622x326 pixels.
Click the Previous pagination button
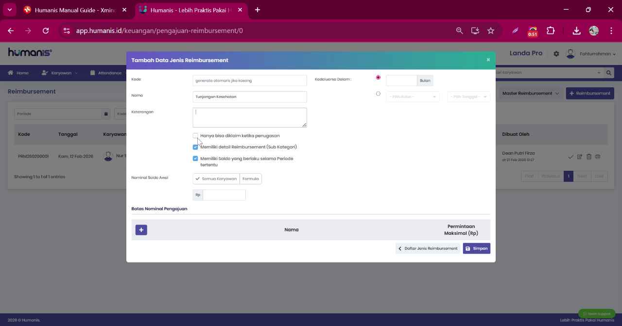(x=551, y=176)
